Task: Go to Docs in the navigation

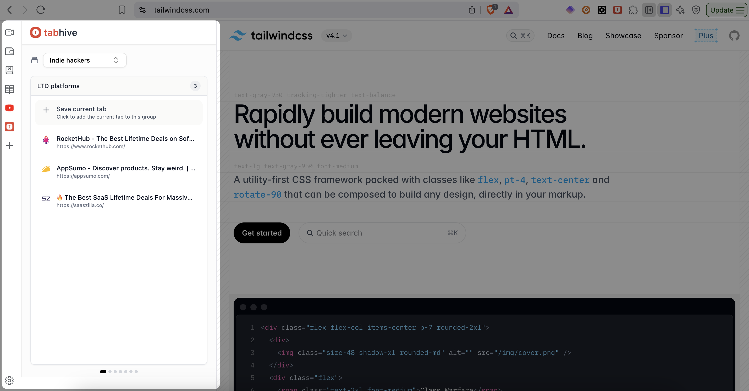Action: click(x=556, y=35)
